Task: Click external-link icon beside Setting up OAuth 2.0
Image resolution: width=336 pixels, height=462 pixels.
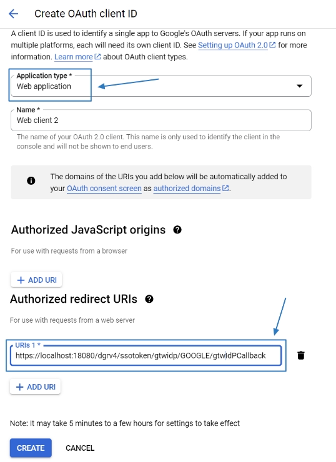Action: tap(273, 45)
